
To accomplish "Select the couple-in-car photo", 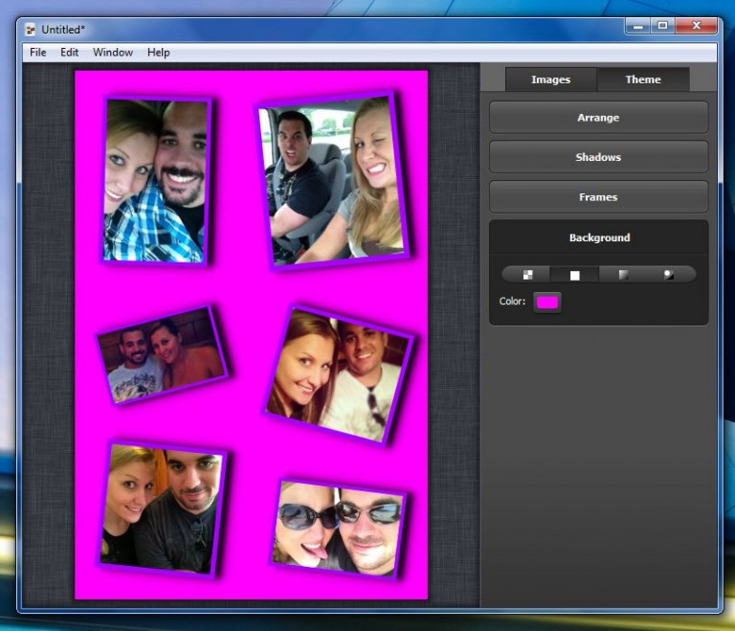I will tap(333, 181).
